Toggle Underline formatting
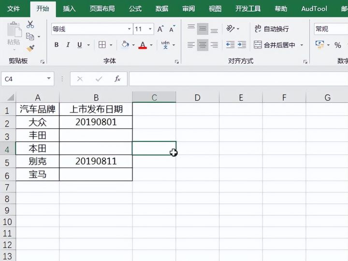Screen dimensions: 348x261 pos(79,45)
